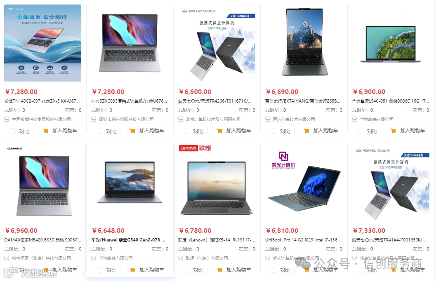
Task: Click store icon beside 深圳市神舟创新科技有限公司
Action: 94,119
